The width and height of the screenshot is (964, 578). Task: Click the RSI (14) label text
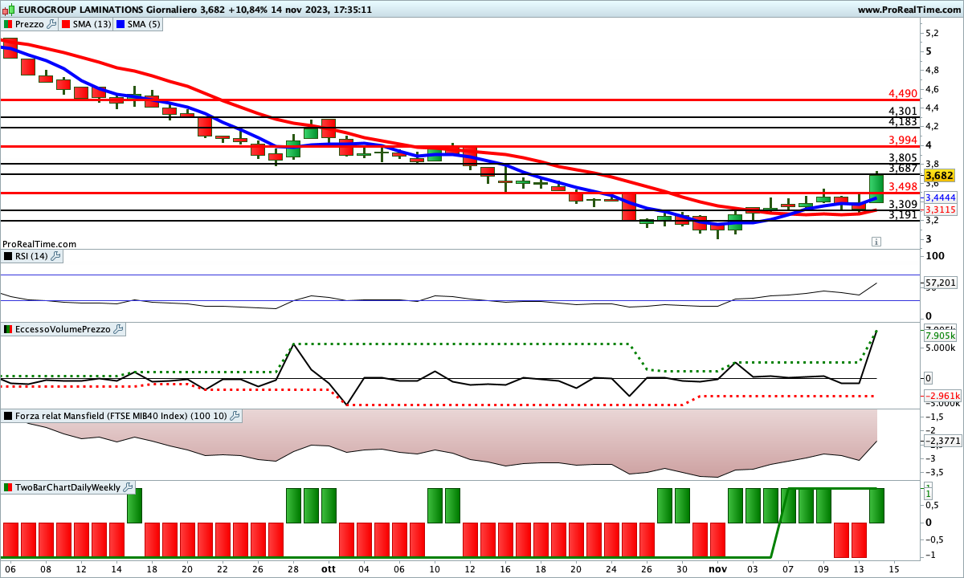(x=32, y=256)
